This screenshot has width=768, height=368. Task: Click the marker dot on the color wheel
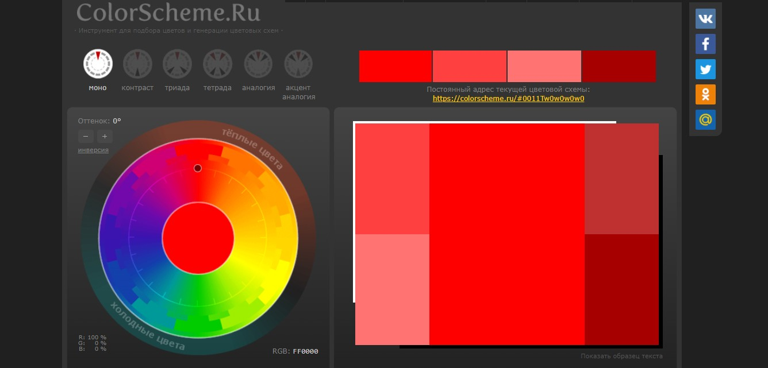(198, 168)
